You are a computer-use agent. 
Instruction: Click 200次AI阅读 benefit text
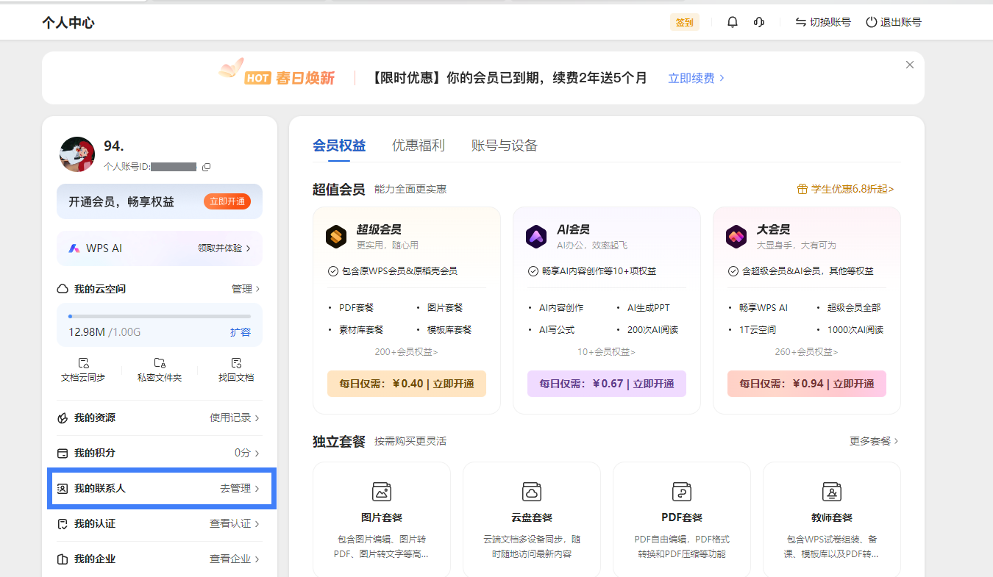point(652,330)
